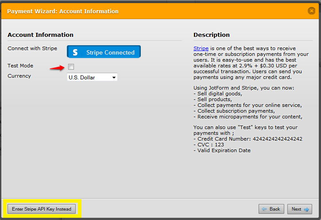Close the Payment Wizard dialog
The image size is (321, 220).
click(x=311, y=11)
